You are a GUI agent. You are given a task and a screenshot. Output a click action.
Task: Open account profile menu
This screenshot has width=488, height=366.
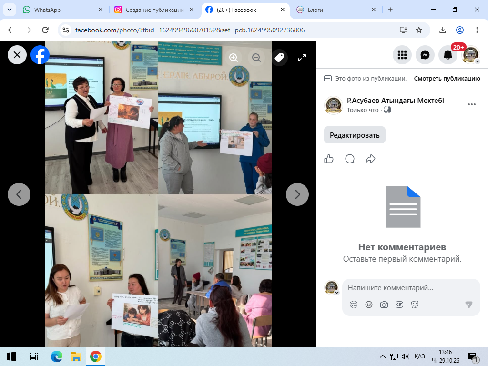(x=470, y=55)
